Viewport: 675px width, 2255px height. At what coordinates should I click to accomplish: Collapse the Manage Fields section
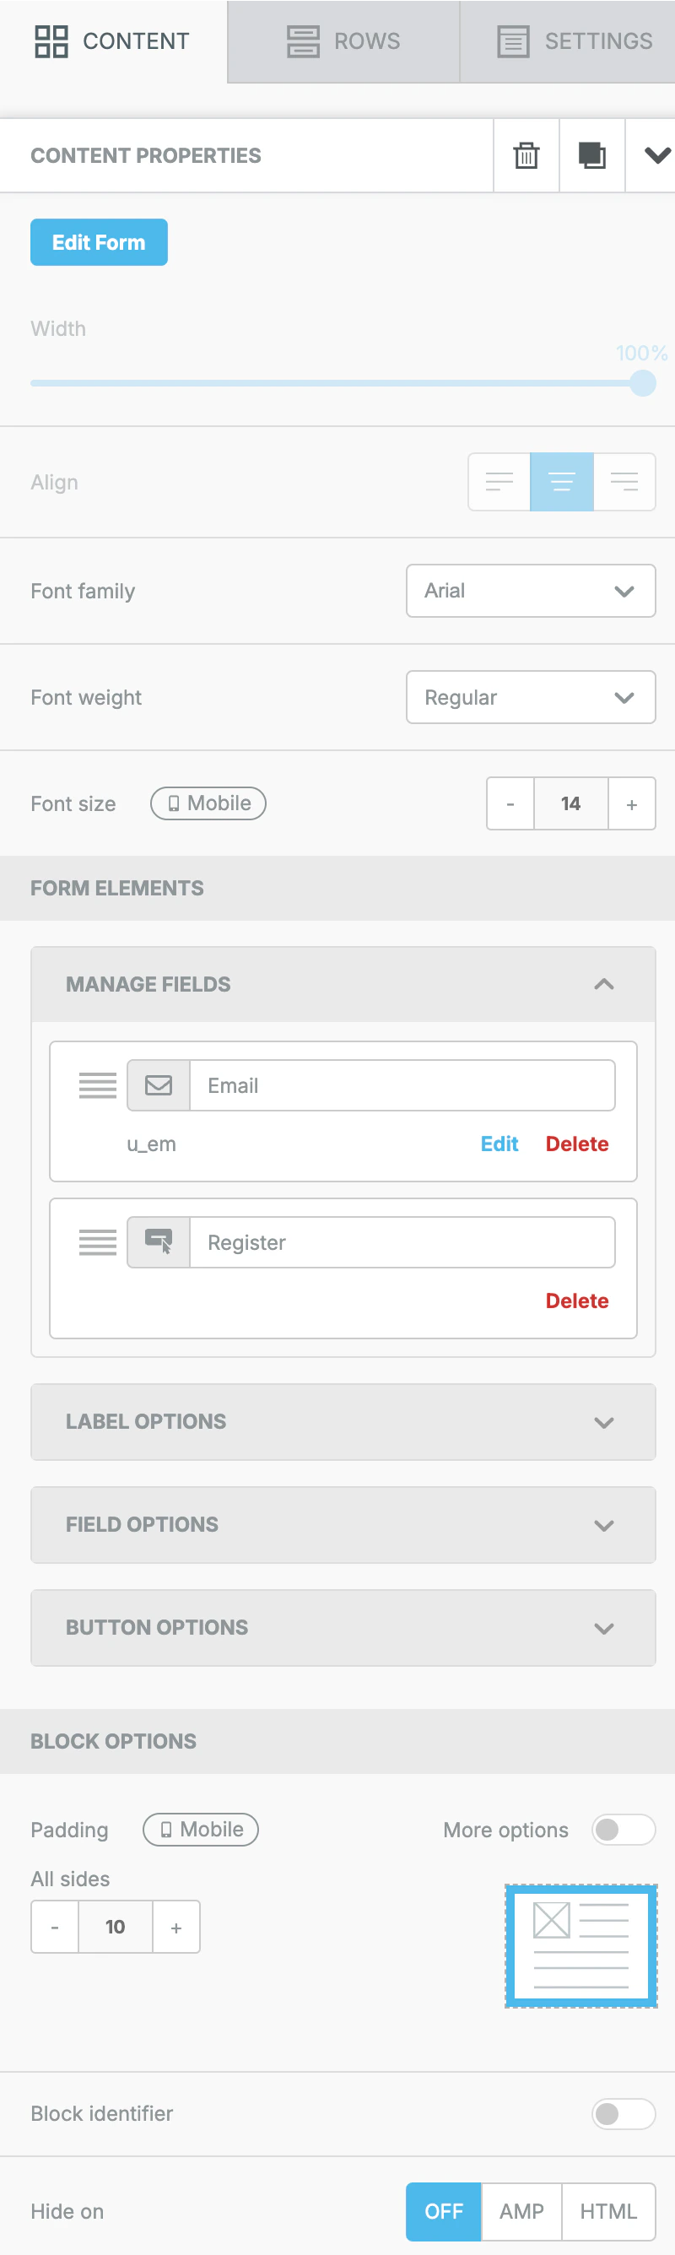point(603,984)
